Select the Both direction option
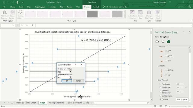Viewport: 193px width, 108px height. point(166,51)
